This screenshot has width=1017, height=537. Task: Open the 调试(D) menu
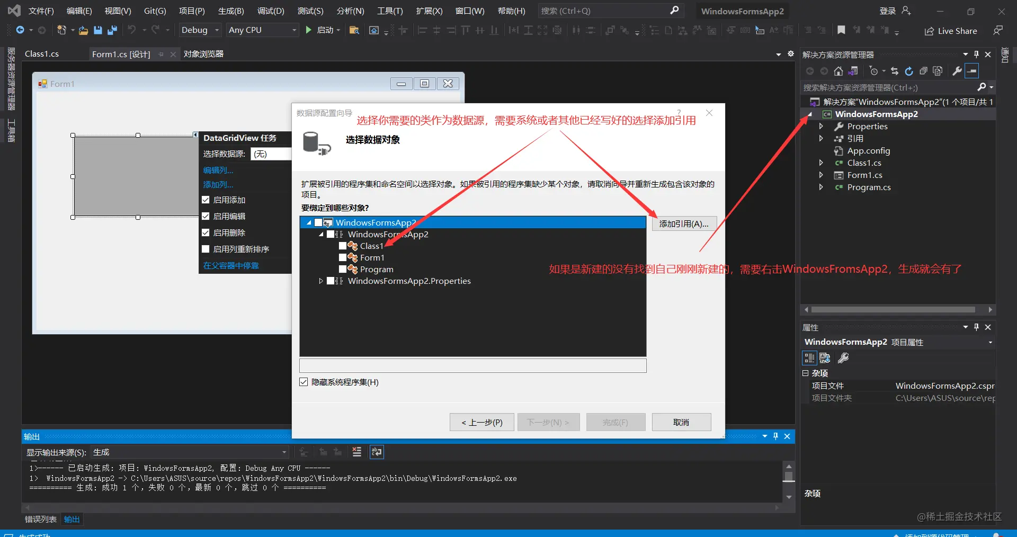(271, 11)
